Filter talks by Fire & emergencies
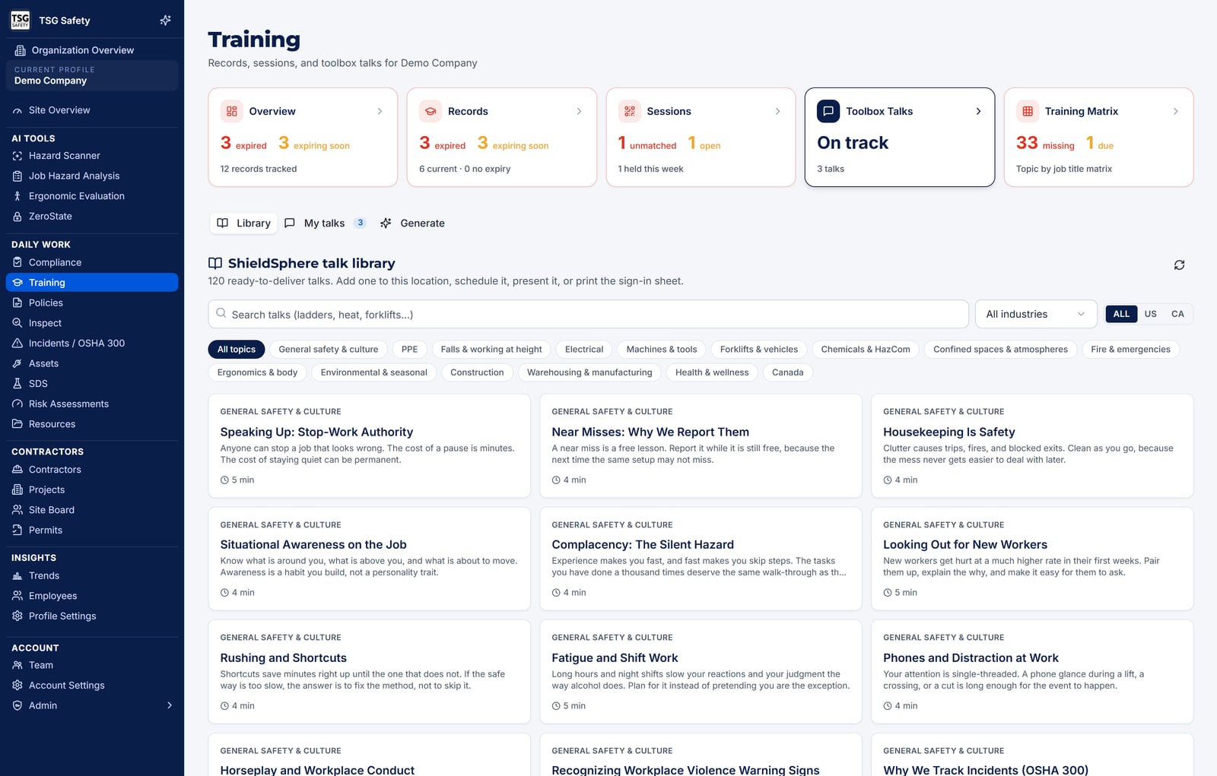Image resolution: width=1217 pixels, height=776 pixels. pos(1130,350)
